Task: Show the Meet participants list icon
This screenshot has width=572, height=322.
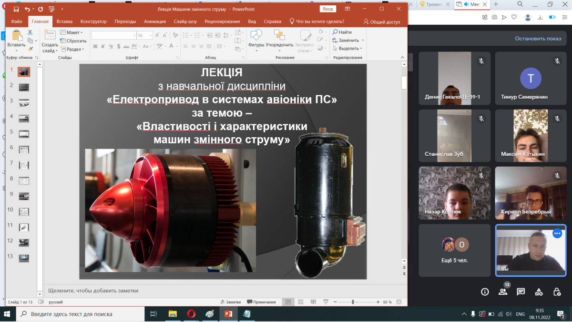Action: [x=502, y=292]
